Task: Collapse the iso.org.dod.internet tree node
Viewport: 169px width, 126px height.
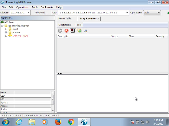Action: click(2, 26)
